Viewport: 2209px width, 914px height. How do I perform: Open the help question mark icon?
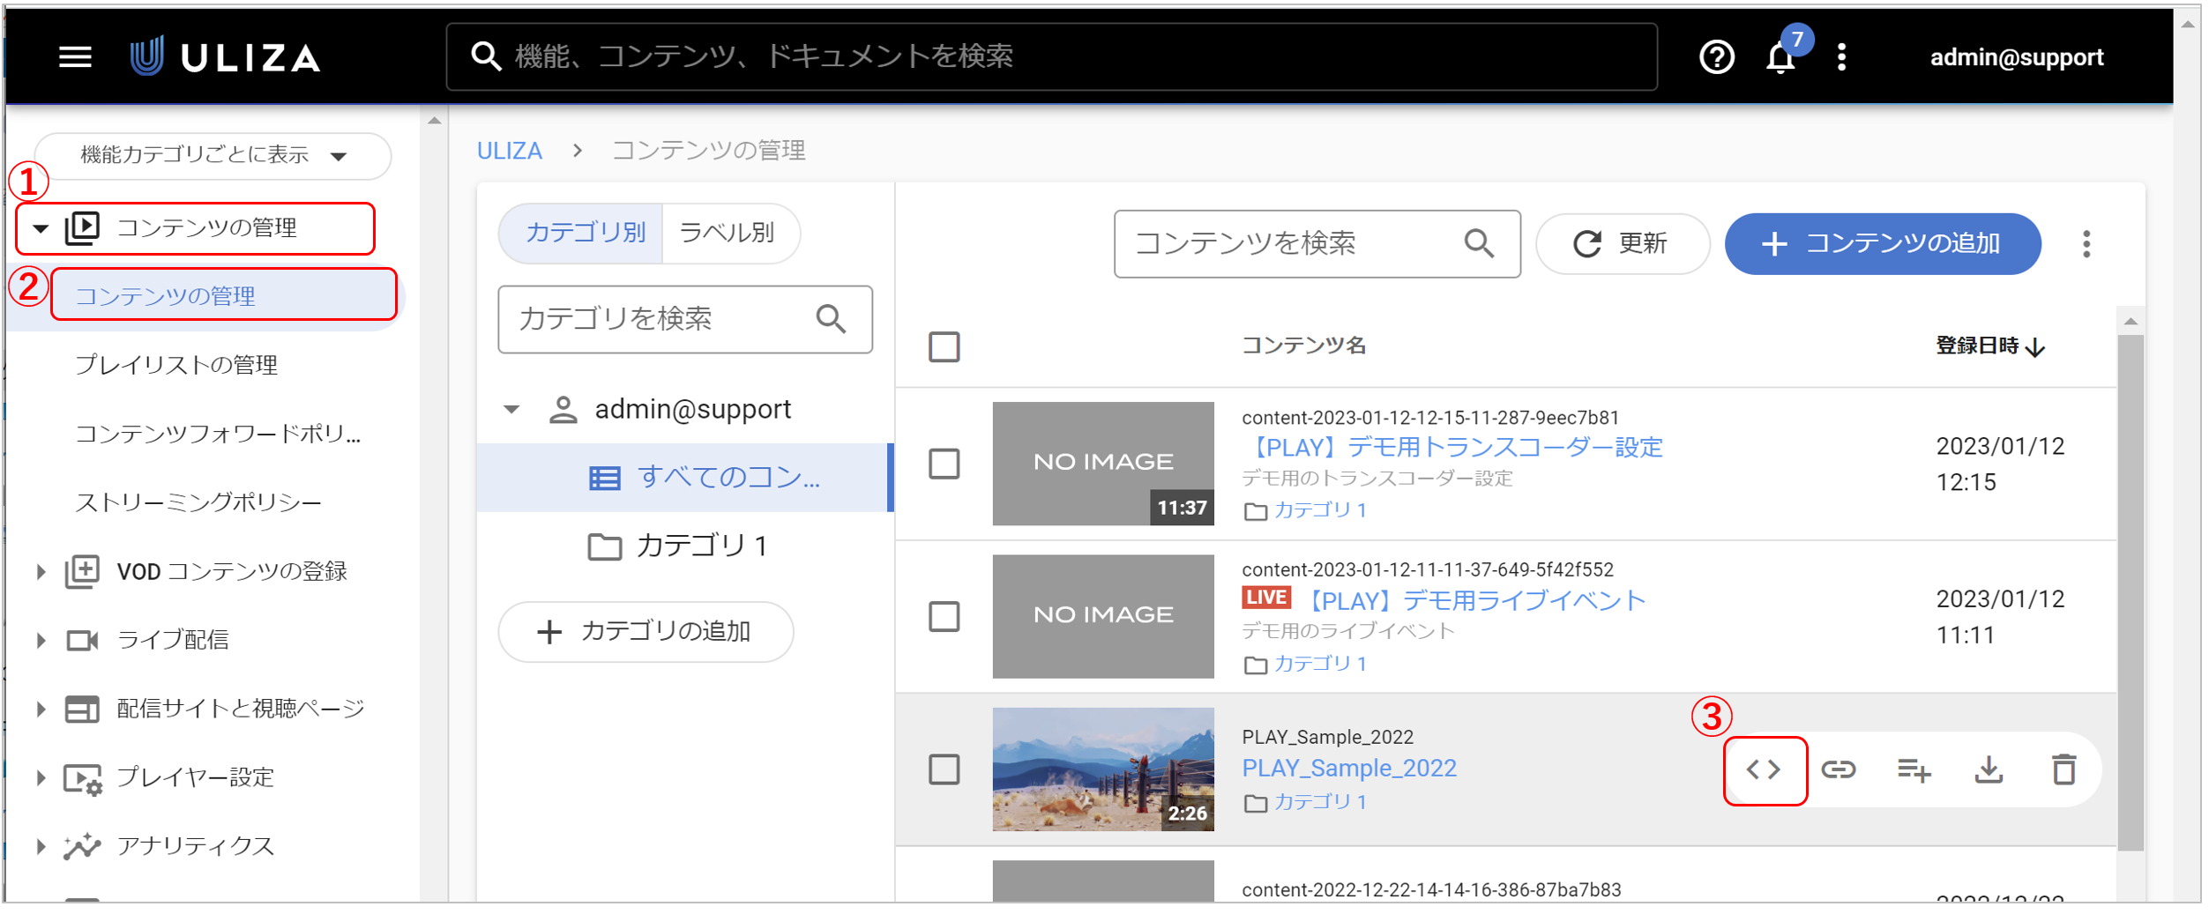1716,57
